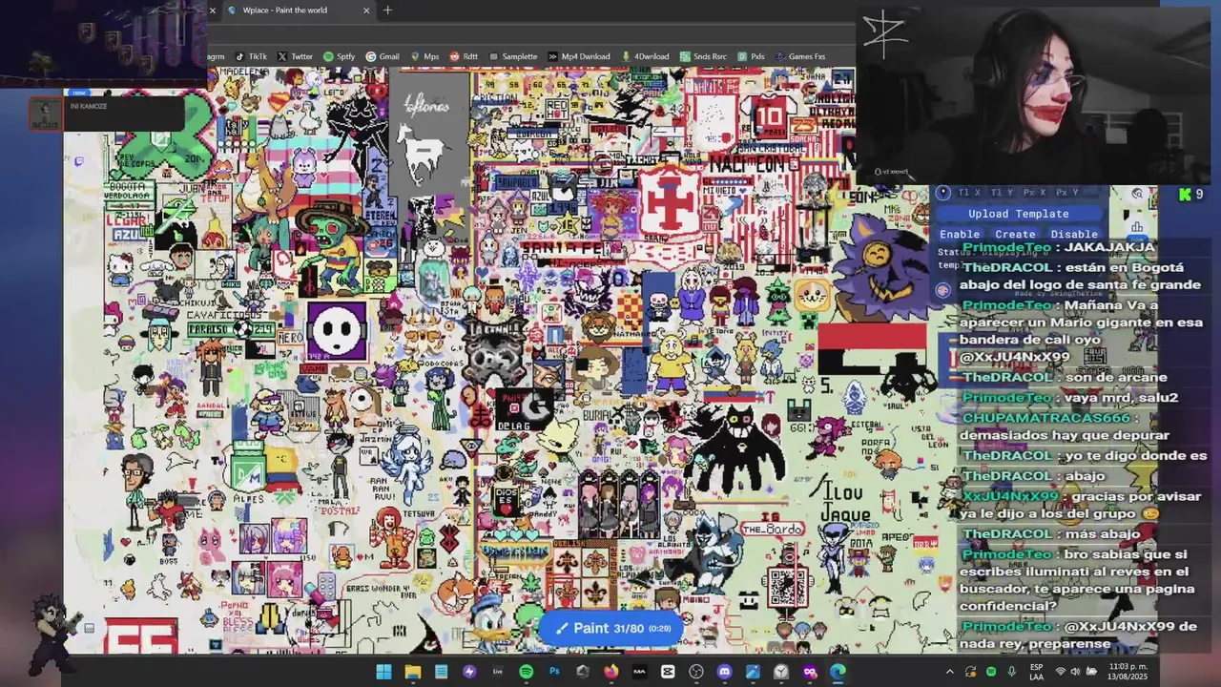Open the 4Dwnload bookmark
The image size is (1221, 687).
coord(645,56)
